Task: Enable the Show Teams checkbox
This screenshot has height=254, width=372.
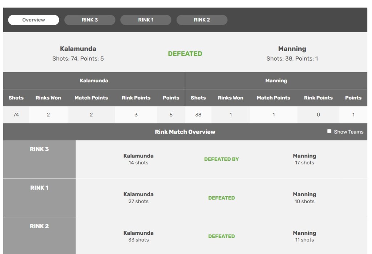Action: coord(329,131)
